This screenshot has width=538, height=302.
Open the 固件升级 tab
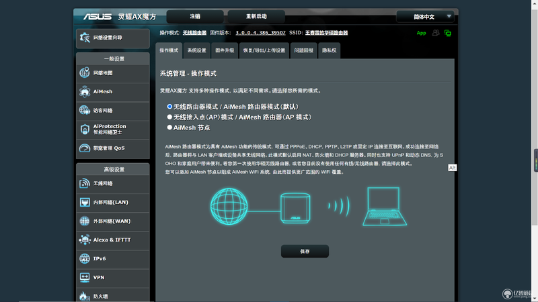[x=225, y=50]
